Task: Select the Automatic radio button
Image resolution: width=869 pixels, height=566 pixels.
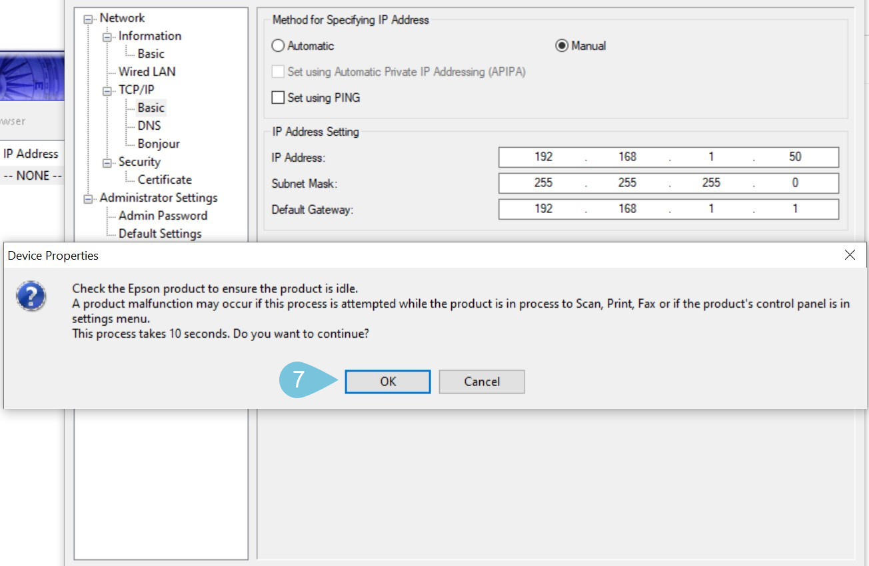Action: (278, 46)
